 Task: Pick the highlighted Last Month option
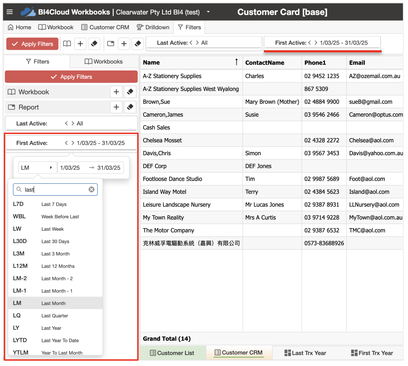55,303
